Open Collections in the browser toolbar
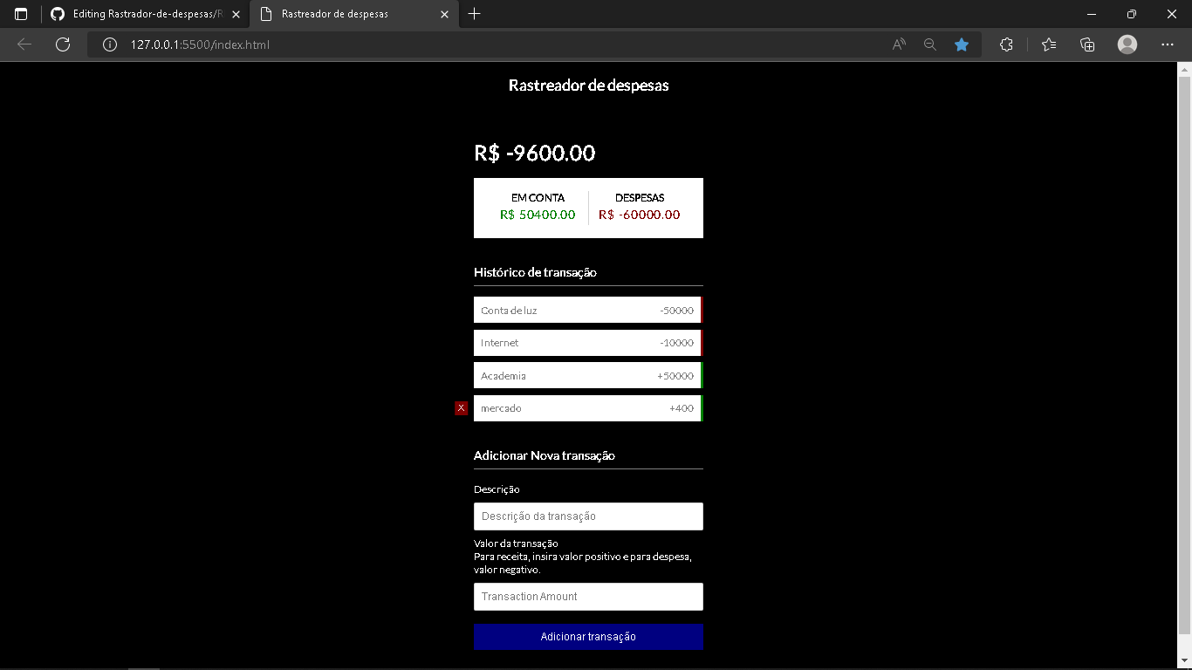This screenshot has width=1192, height=670. tap(1087, 44)
